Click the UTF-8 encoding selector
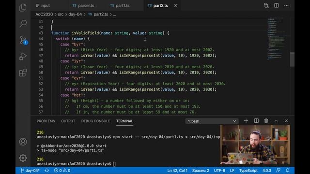Viewport: 310px width, 174px height. click(219, 170)
